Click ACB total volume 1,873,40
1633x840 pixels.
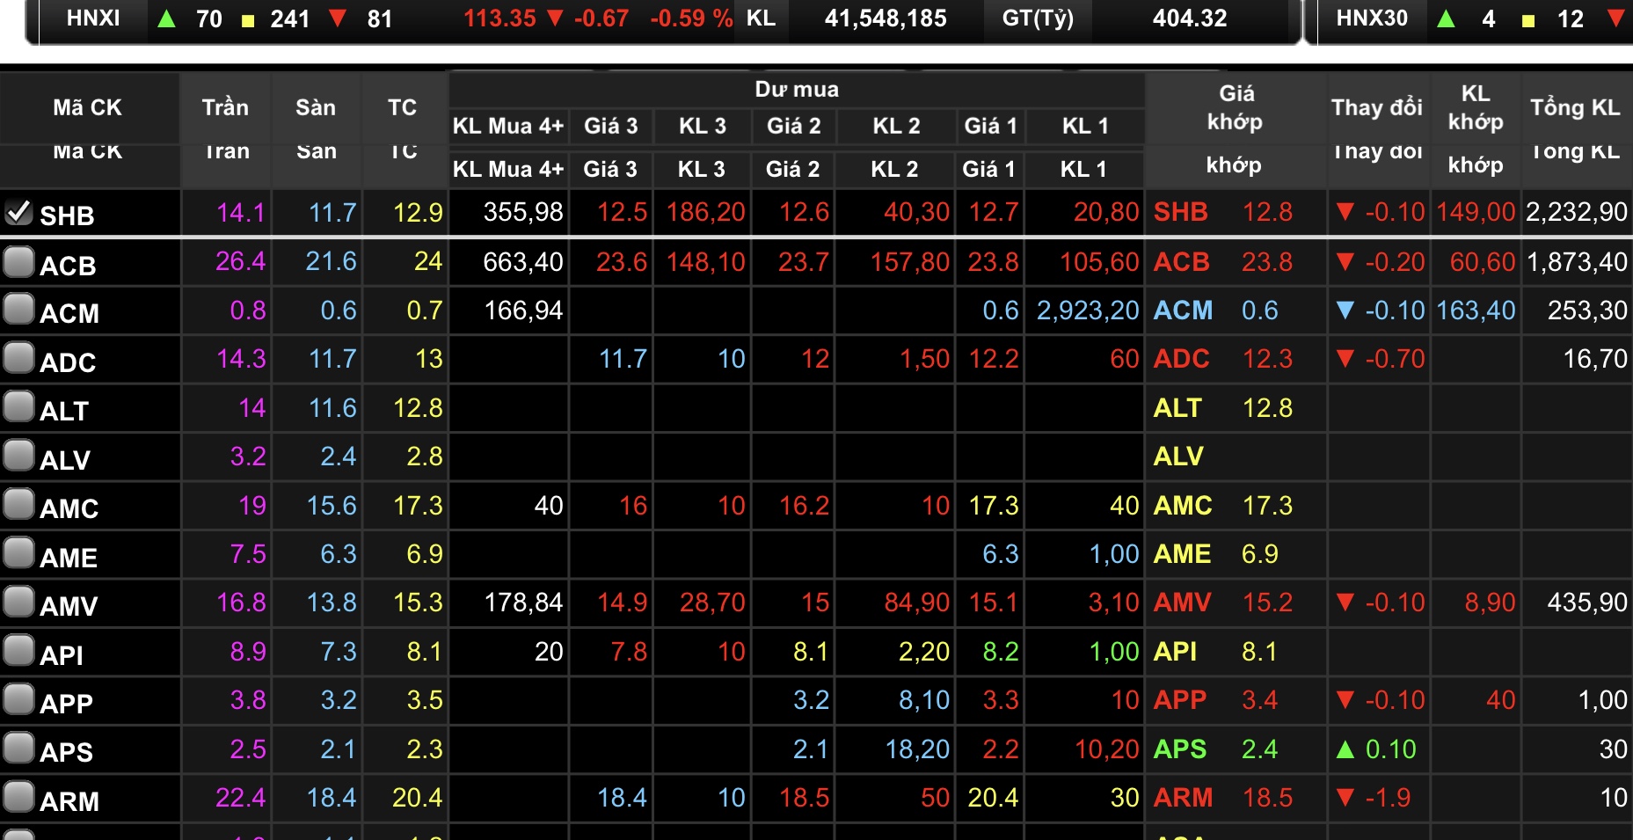[1577, 262]
